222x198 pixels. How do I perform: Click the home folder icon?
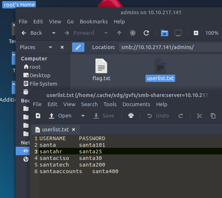165,33
